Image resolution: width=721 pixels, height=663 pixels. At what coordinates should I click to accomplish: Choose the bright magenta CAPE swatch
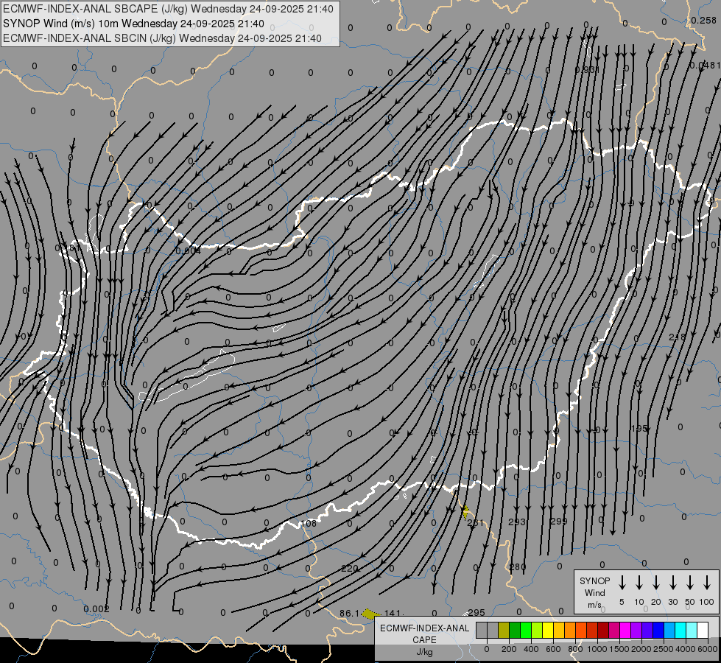point(625,630)
